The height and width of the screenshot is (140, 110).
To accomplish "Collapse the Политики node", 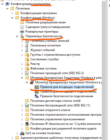I will coord(7,8).
